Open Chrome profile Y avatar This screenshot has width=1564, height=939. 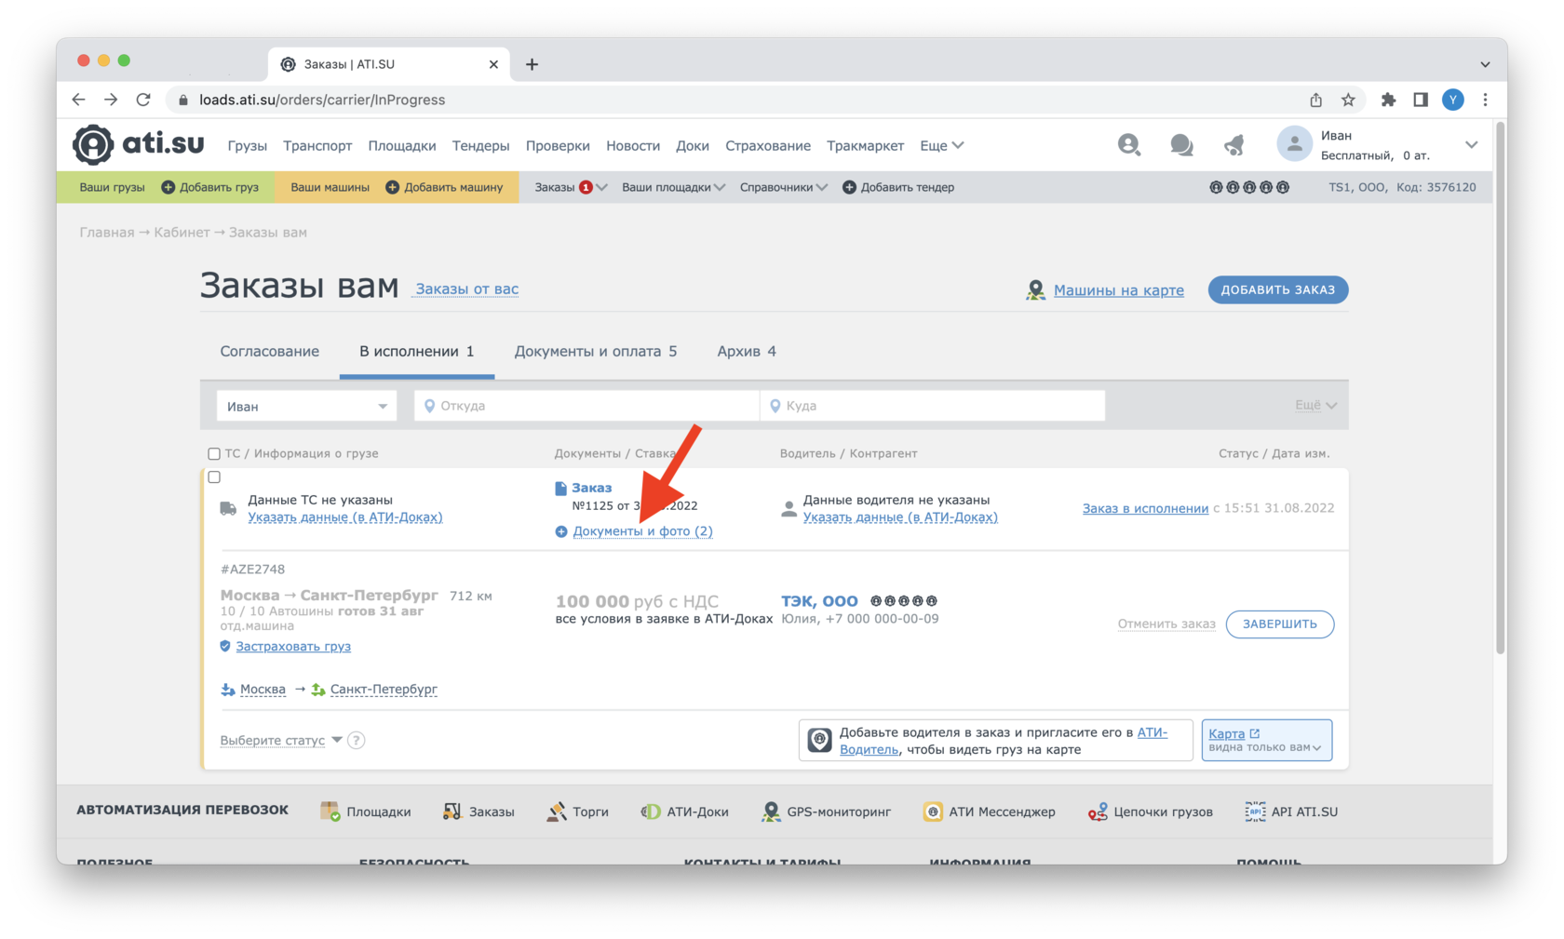pos(1453,100)
